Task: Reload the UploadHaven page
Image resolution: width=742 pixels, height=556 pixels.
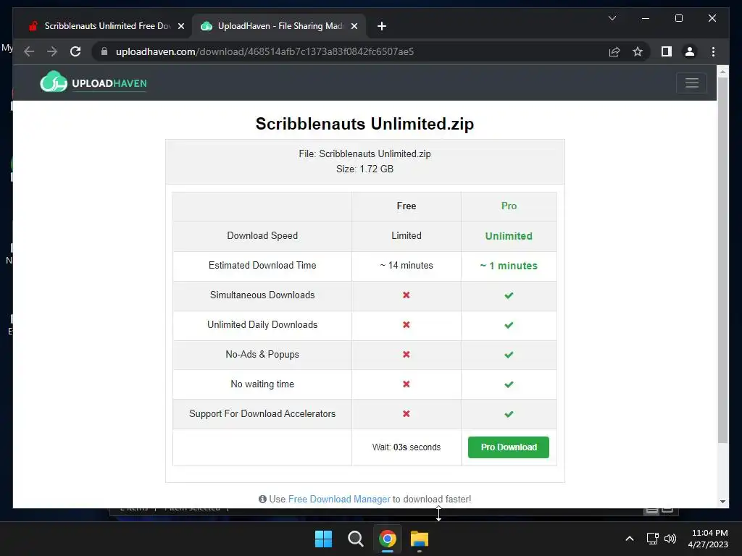Action: coord(75,51)
